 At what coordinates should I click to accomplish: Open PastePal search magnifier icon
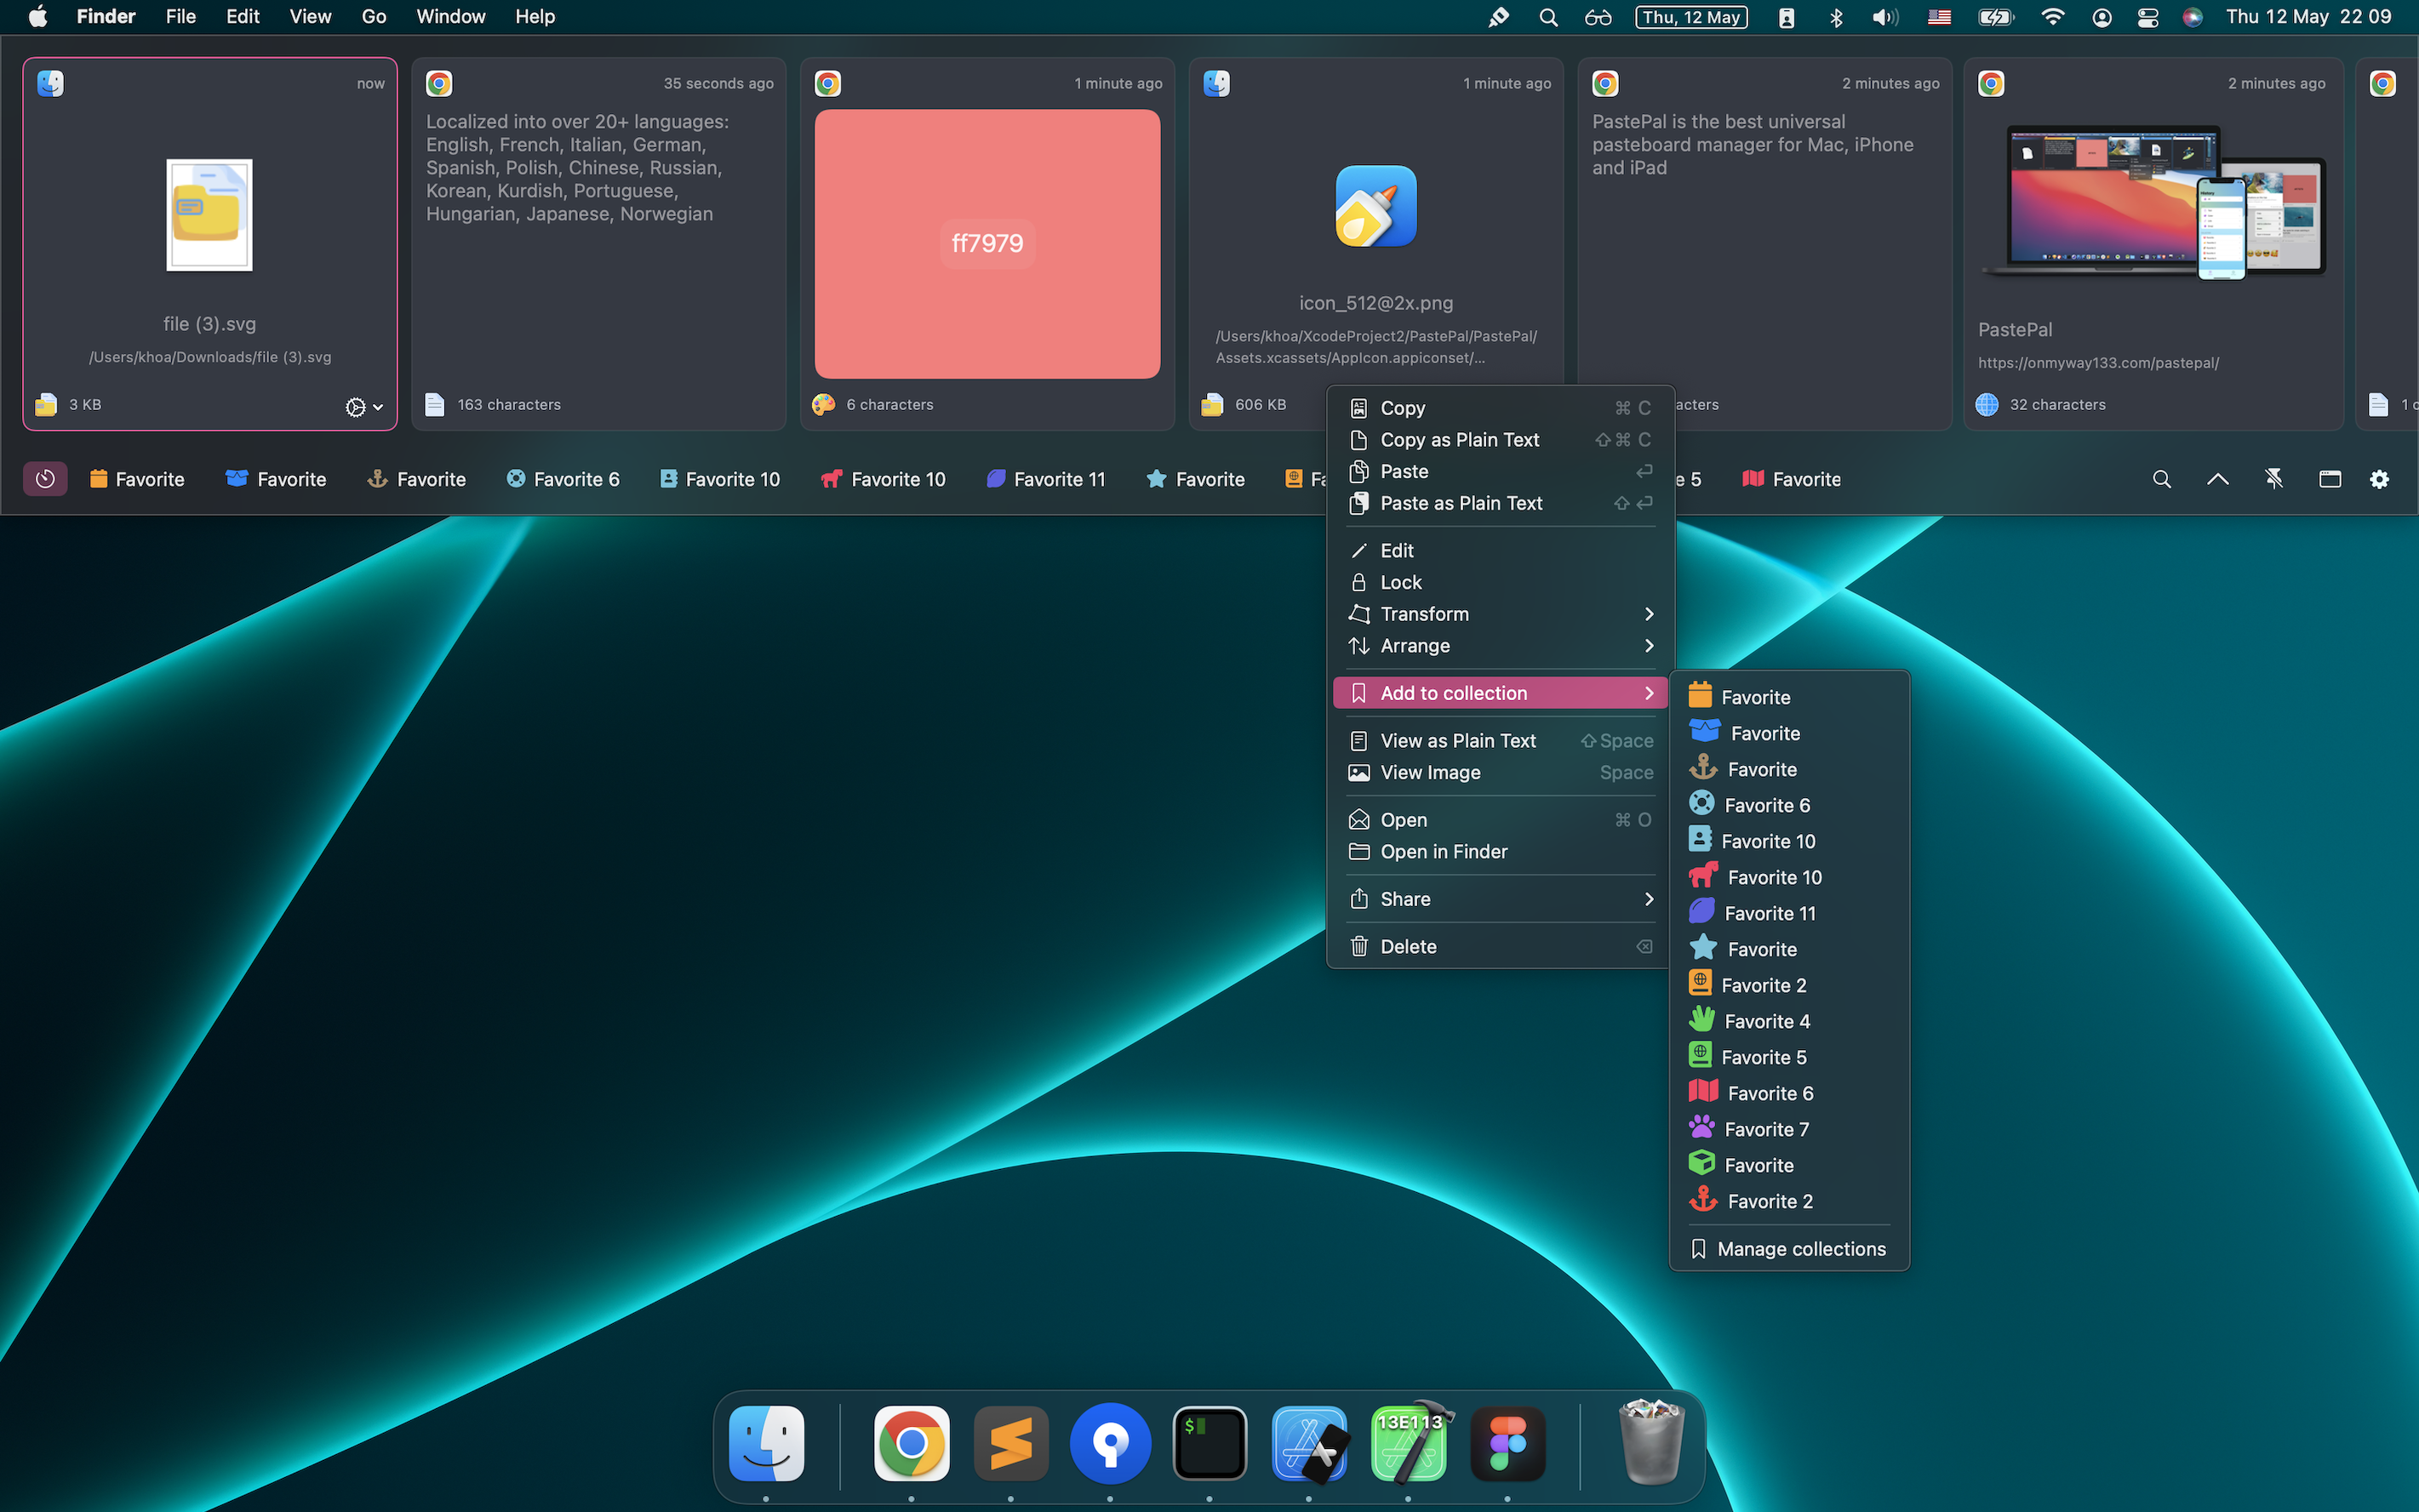point(2161,479)
